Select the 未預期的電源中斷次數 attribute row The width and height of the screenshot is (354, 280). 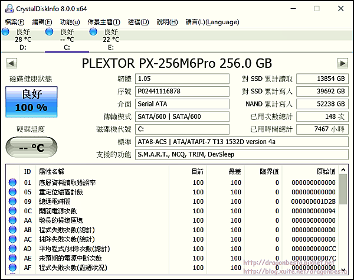[172, 258]
